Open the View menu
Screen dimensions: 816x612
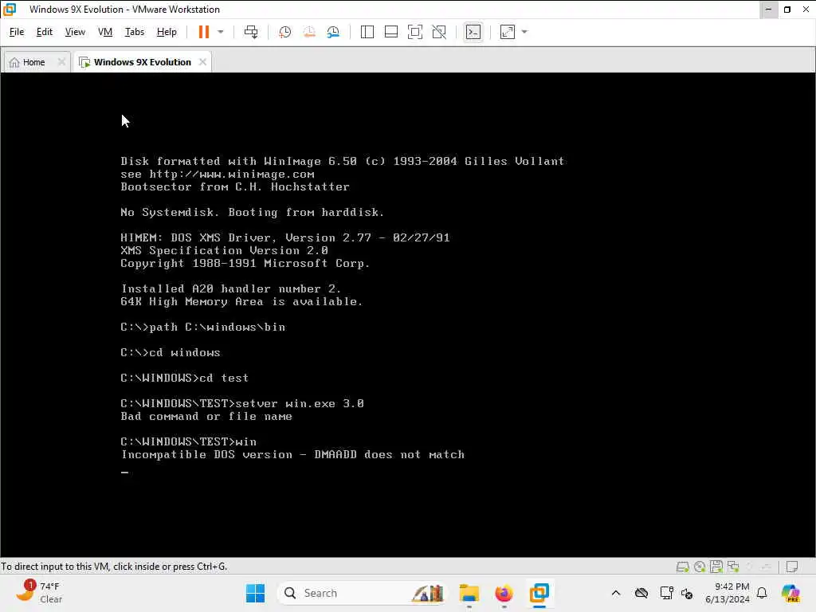pyautogui.click(x=75, y=32)
